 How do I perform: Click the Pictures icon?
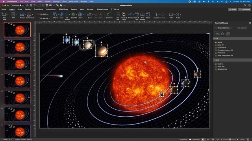[22, 14]
